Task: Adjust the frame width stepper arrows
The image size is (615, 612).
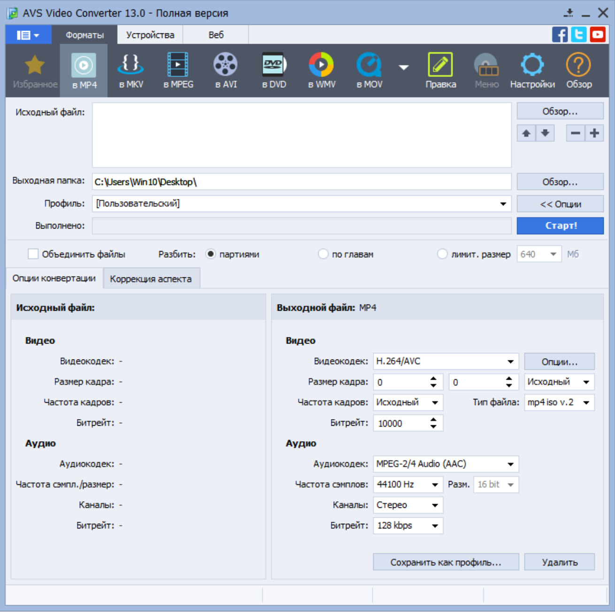Action: coord(433,382)
